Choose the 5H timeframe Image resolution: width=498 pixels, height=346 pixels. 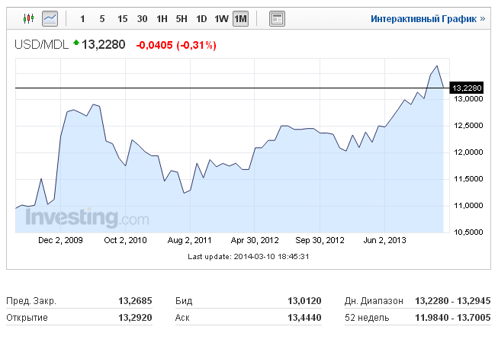point(182,19)
